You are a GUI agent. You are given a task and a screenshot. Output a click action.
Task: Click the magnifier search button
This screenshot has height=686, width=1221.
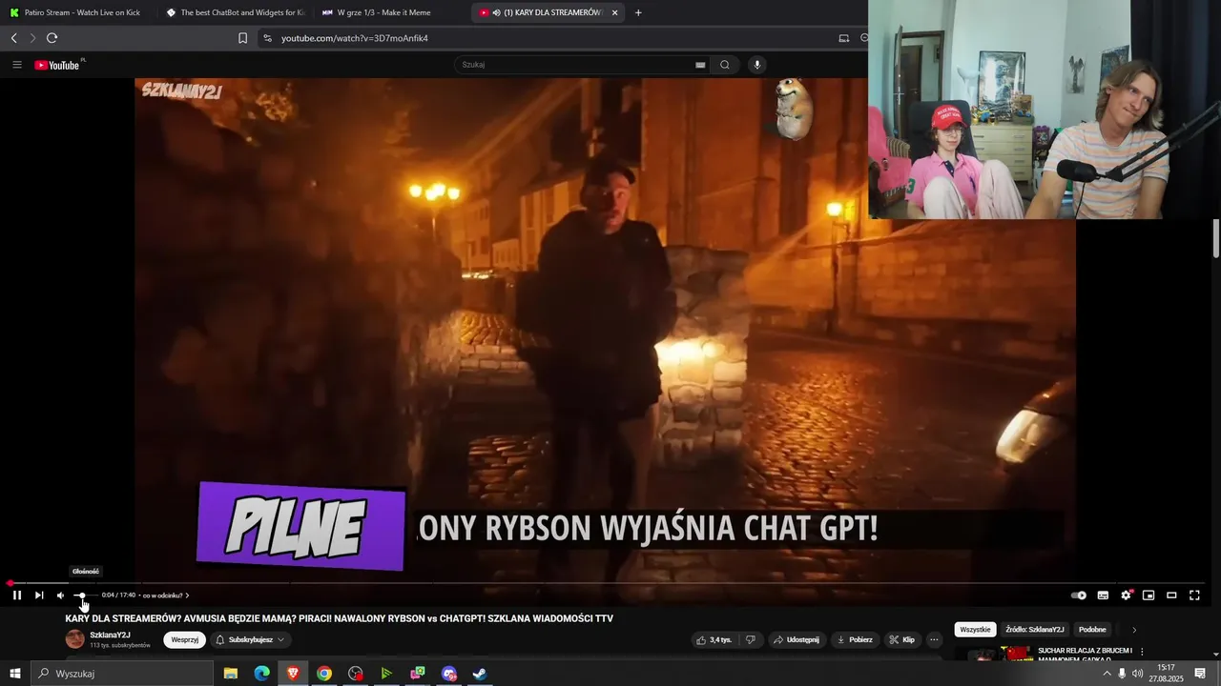pos(725,65)
